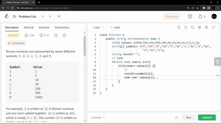Pick a random problem shuffle icon

(x=59, y=17)
